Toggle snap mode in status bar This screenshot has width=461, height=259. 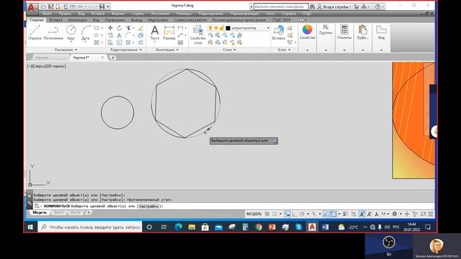coord(274,214)
